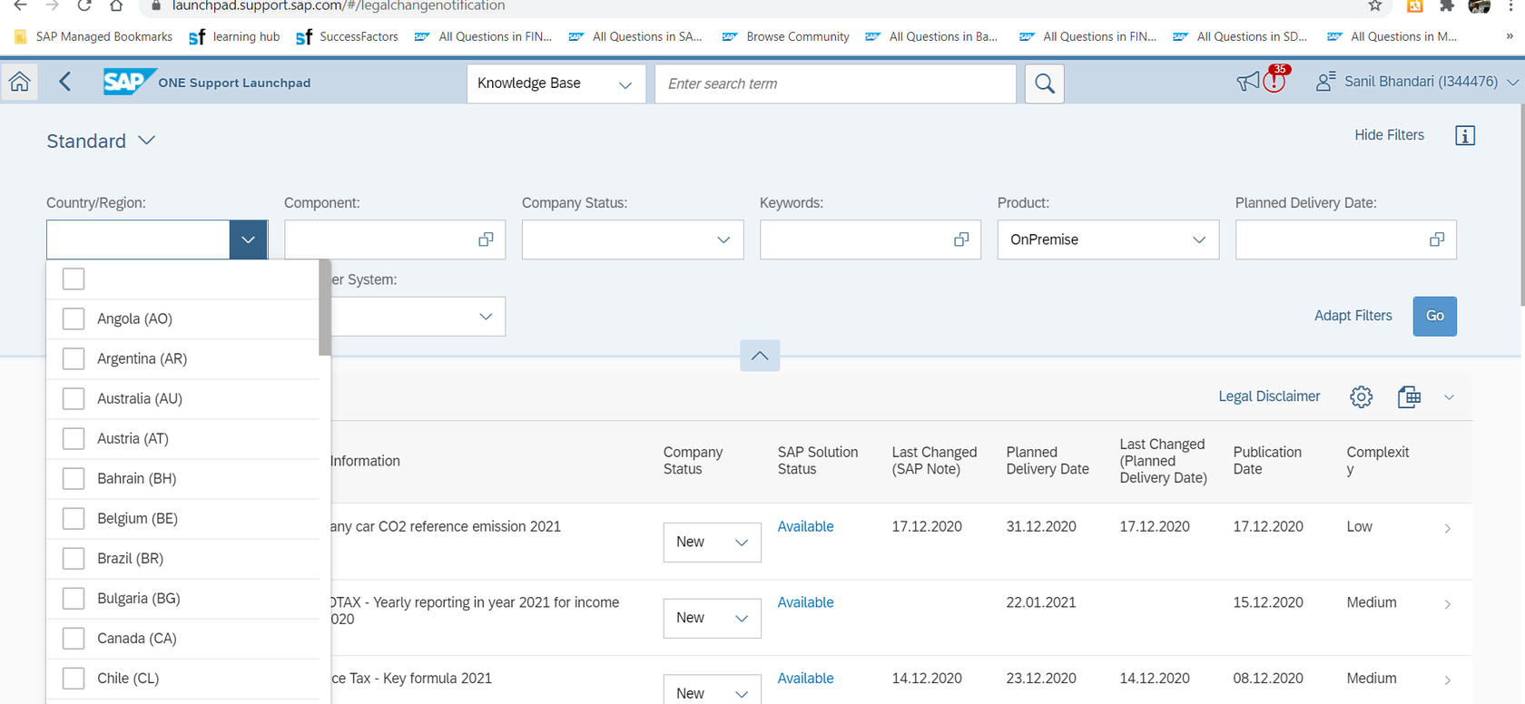Click Adapt Filters
This screenshot has height=704, width=1525.
1353,316
